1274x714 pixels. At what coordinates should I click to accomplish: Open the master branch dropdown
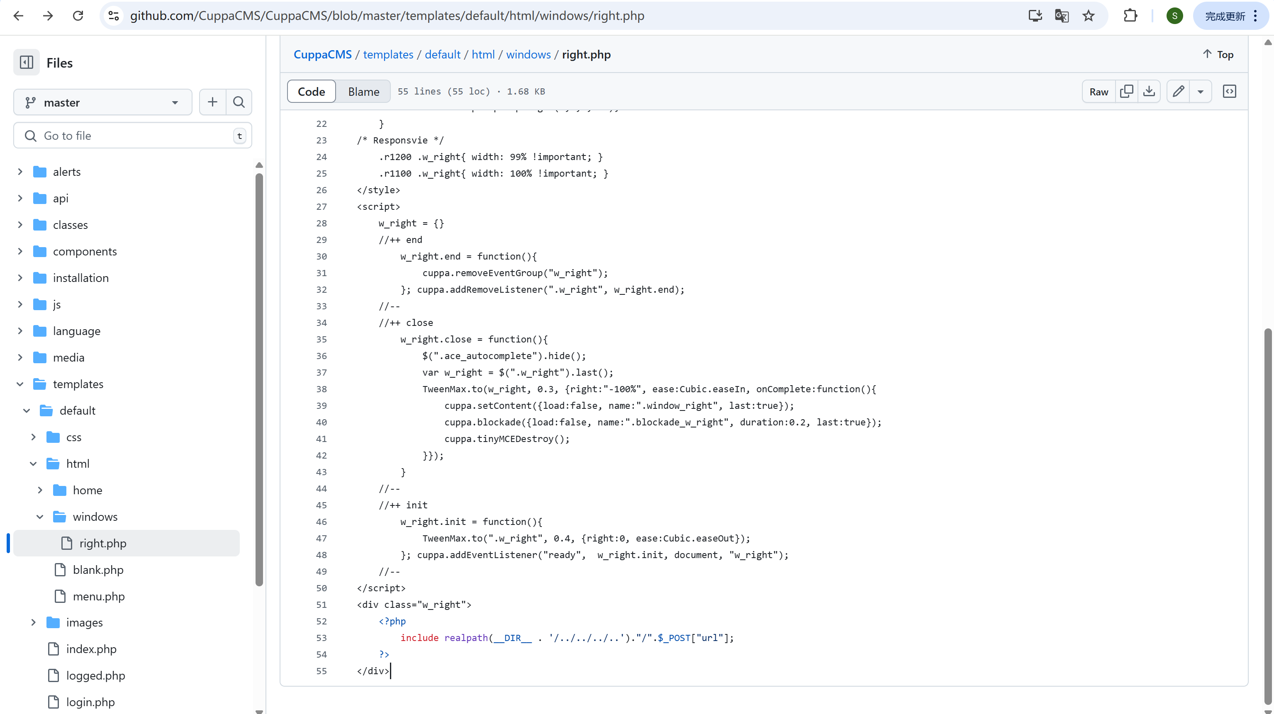[103, 102]
